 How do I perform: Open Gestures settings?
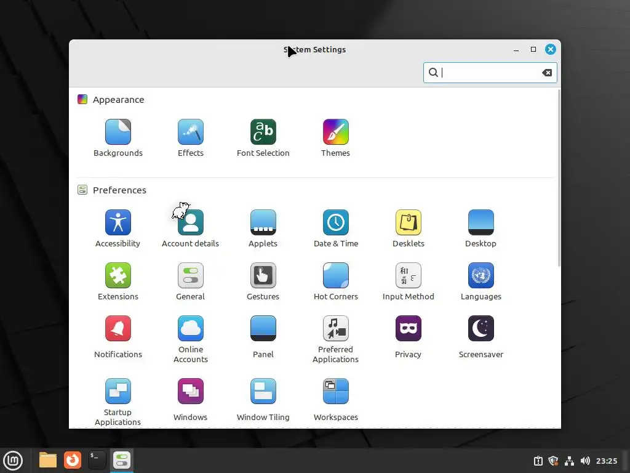pyautogui.click(x=263, y=281)
